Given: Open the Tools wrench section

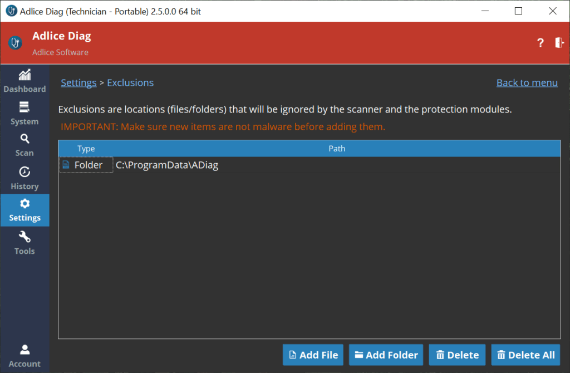Looking at the screenshot, I should coord(24,243).
